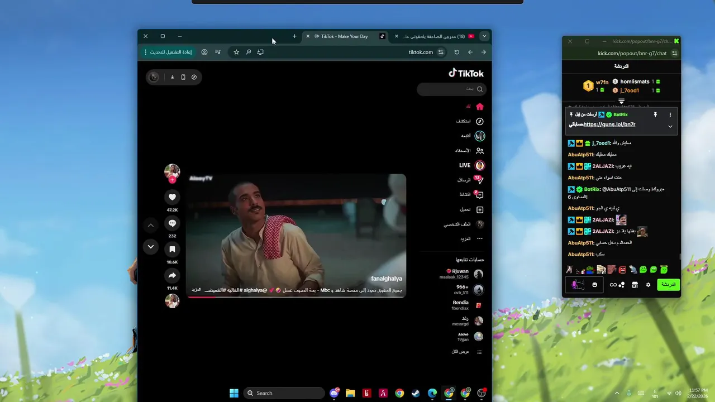Image resolution: width=715 pixels, height=402 pixels.
Task: Expand the pinned BotRix message chevron
Action: (x=670, y=127)
